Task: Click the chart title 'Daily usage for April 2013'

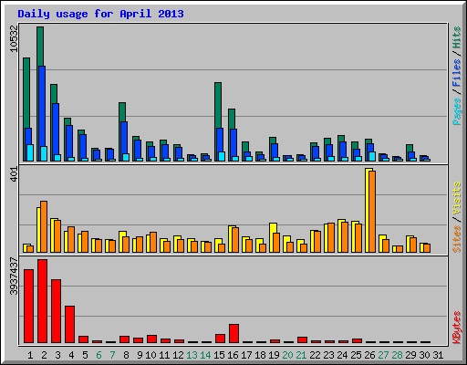Action: pyautogui.click(x=100, y=14)
